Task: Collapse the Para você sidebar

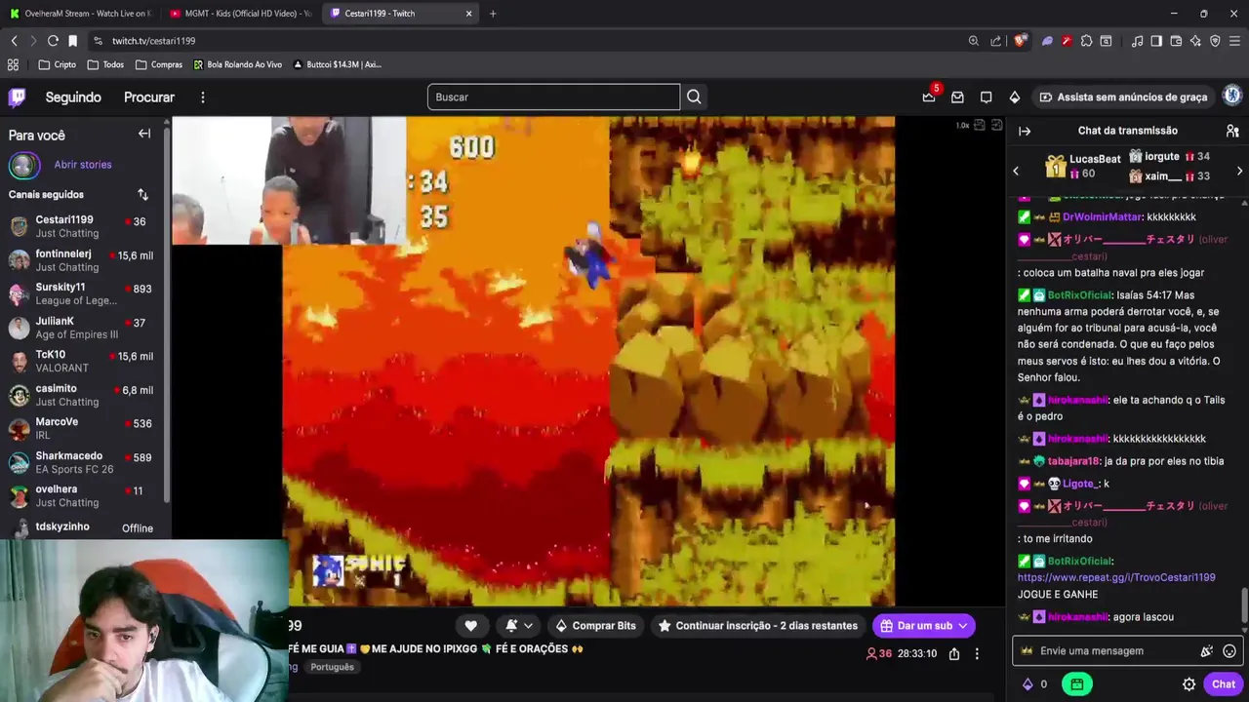Action: coord(144,134)
